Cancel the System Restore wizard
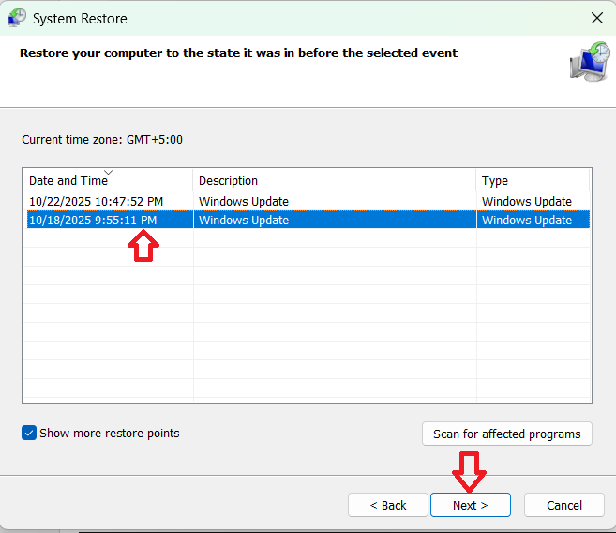 (563, 505)
